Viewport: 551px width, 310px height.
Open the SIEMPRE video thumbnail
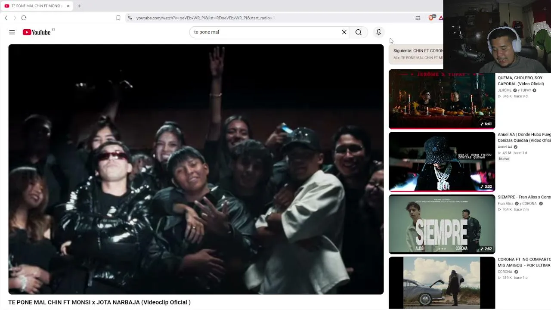point(442,224)
